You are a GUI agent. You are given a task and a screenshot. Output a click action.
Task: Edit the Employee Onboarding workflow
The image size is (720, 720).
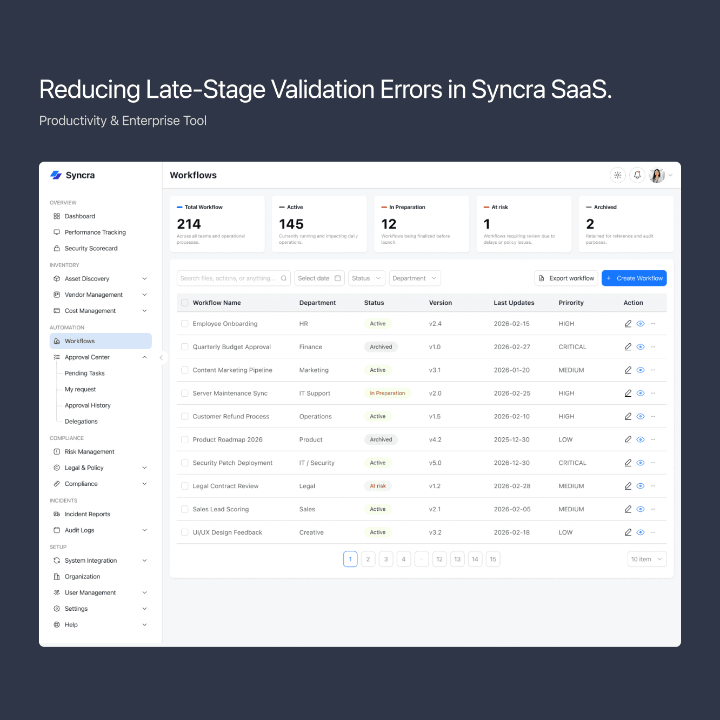point(628,324)
